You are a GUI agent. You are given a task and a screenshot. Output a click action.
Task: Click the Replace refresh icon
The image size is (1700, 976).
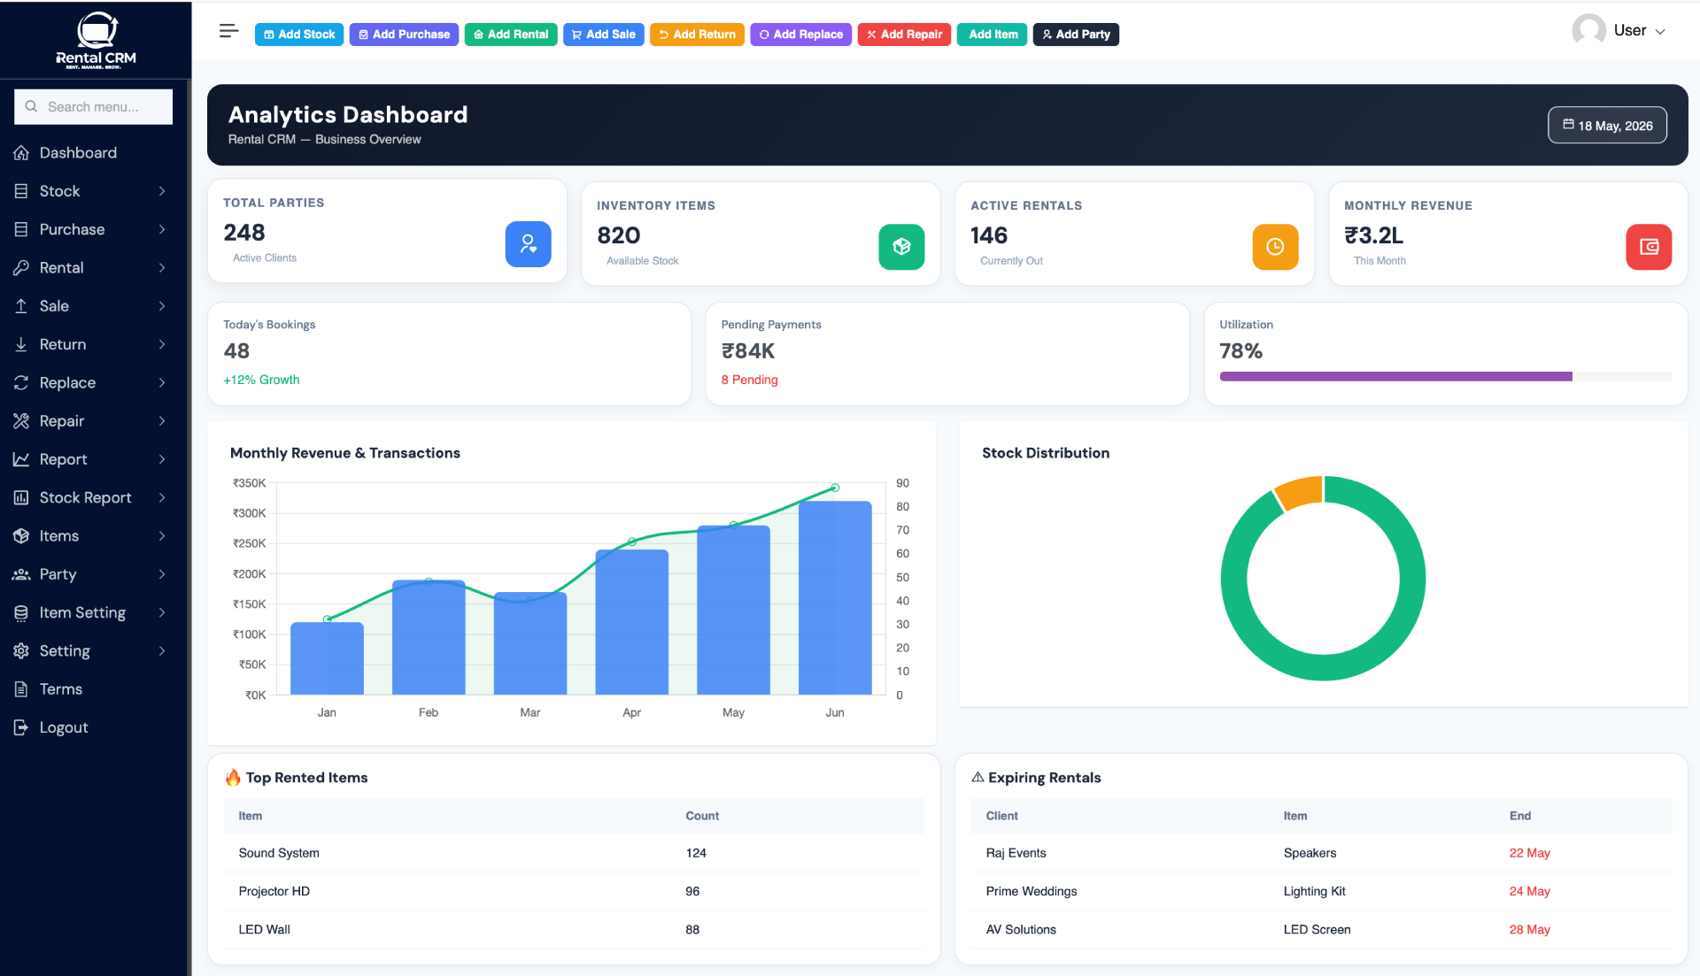pos(21,383)
